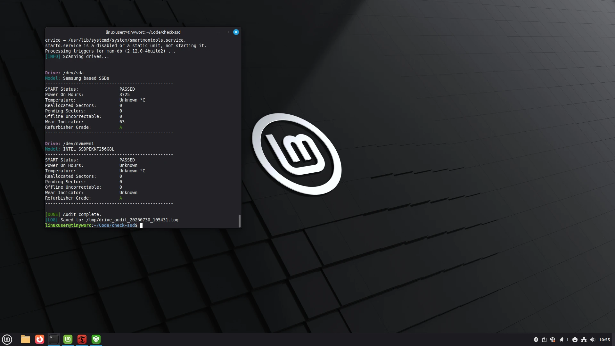Click nvme0n1 Wear Indicator 'Unknown' value
This screenshot has width=615, height=346.
click(128, 193)
